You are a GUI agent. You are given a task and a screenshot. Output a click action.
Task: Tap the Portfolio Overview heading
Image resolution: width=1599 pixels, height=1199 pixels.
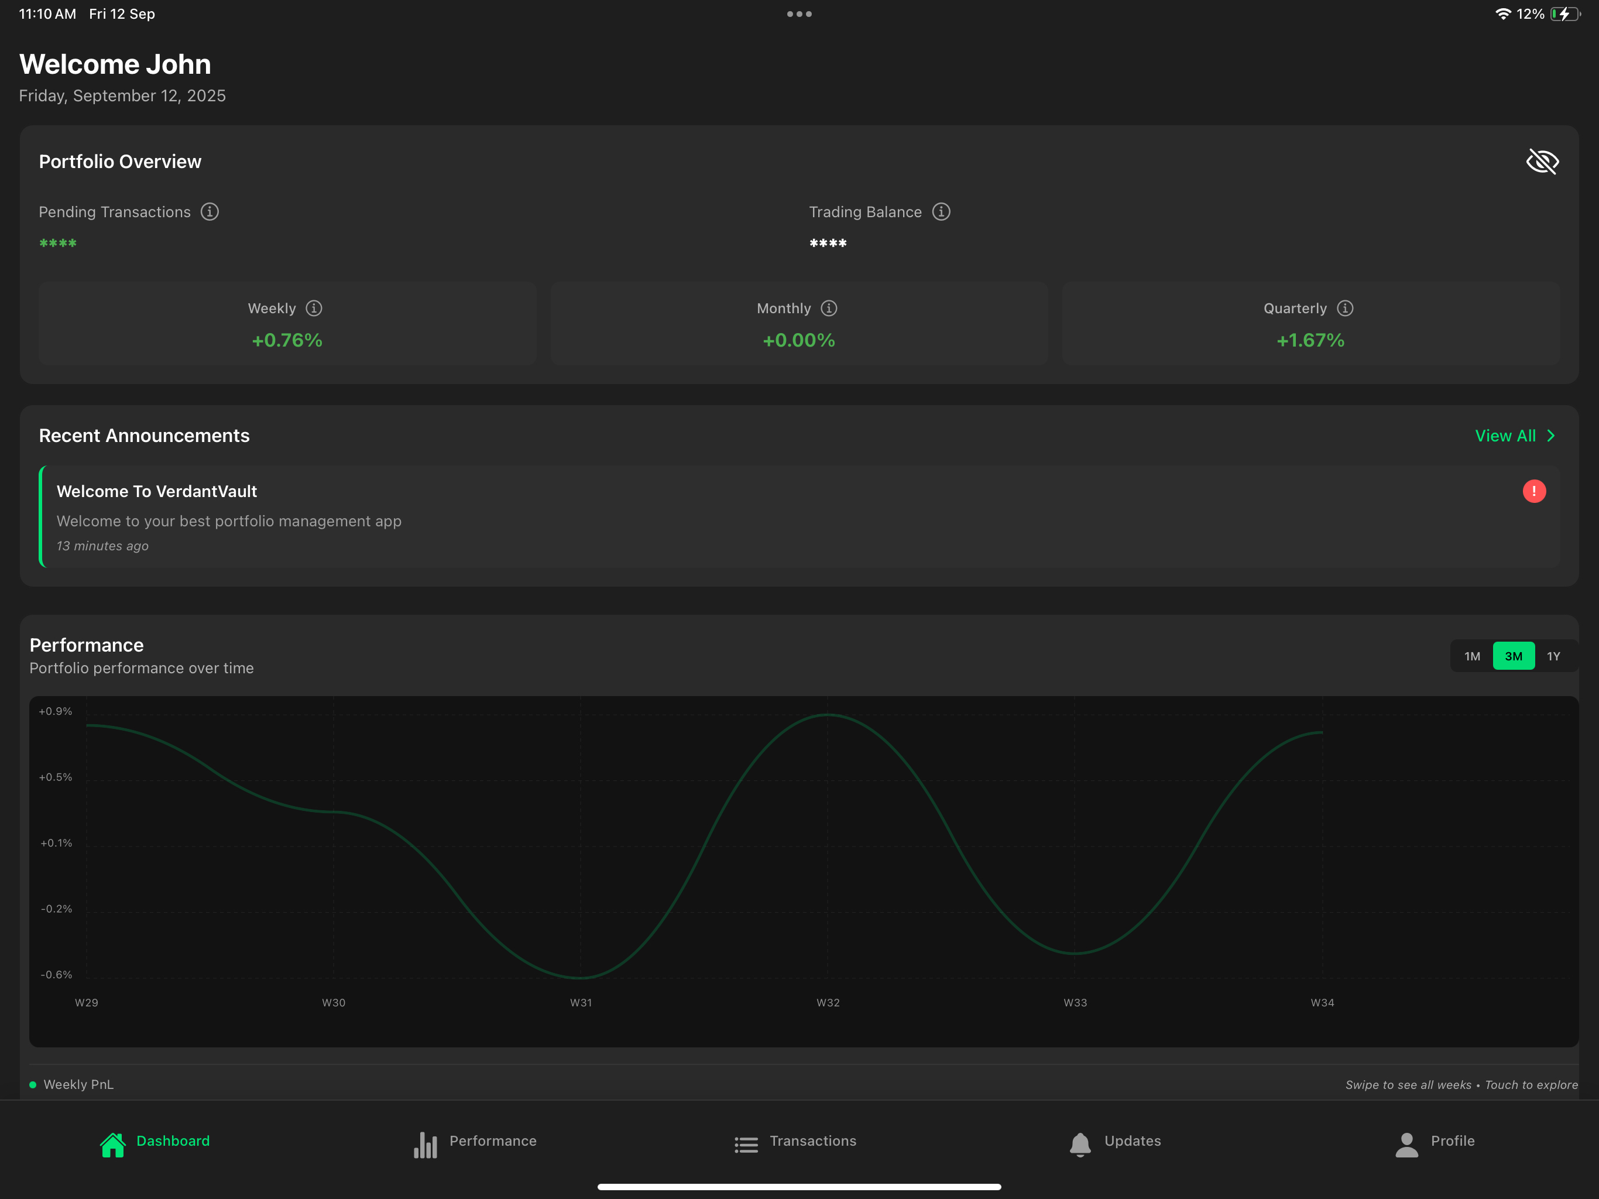point(120,161)
